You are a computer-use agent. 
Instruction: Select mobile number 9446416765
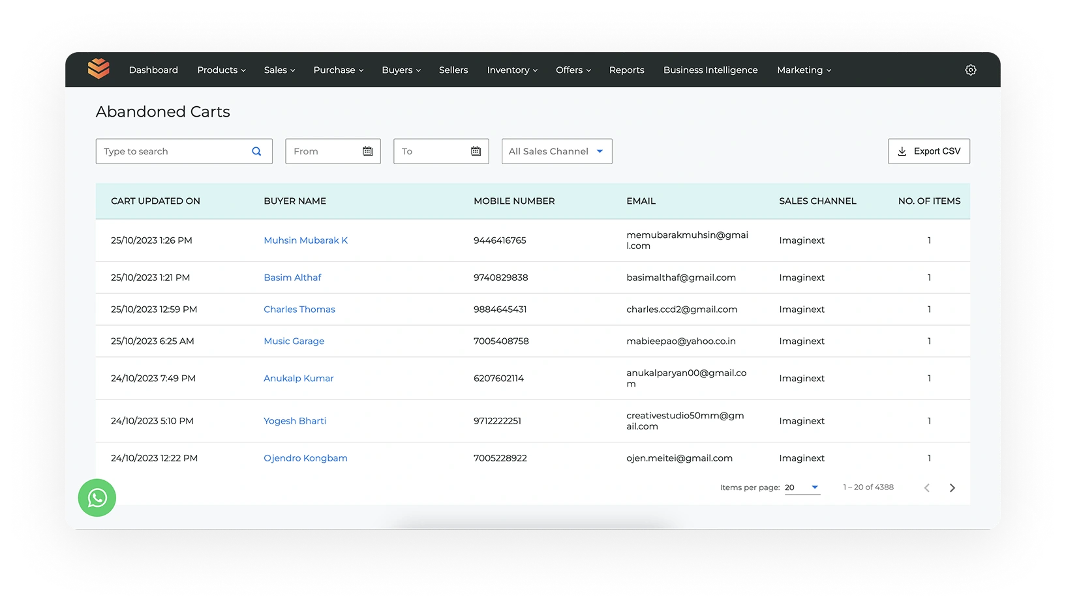pos(500,240)
